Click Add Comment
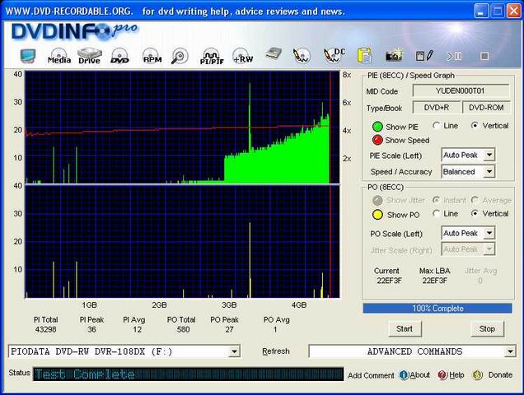 (371, 375)
